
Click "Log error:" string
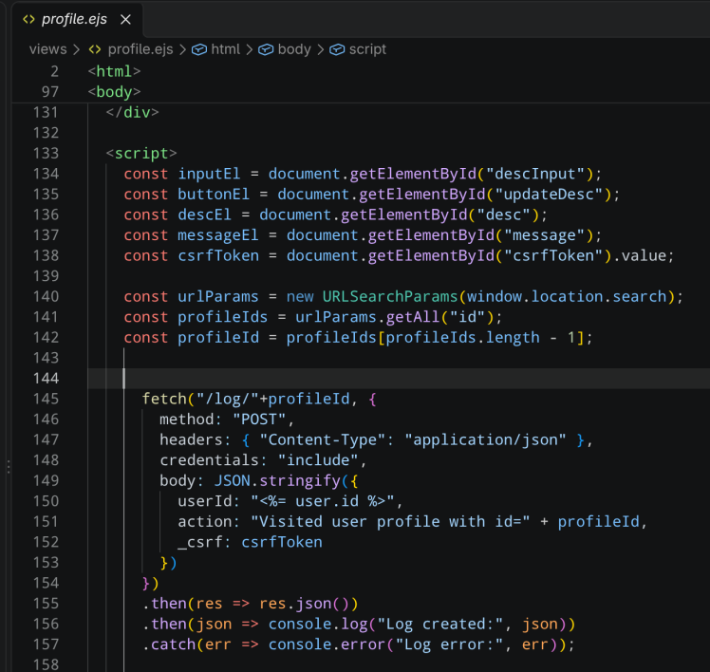449,644
